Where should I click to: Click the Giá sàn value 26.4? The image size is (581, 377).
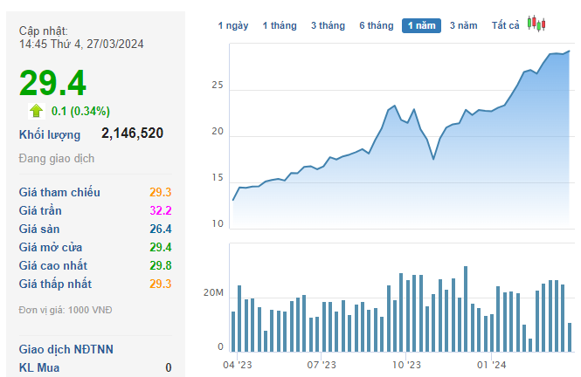tap(160, 229)
